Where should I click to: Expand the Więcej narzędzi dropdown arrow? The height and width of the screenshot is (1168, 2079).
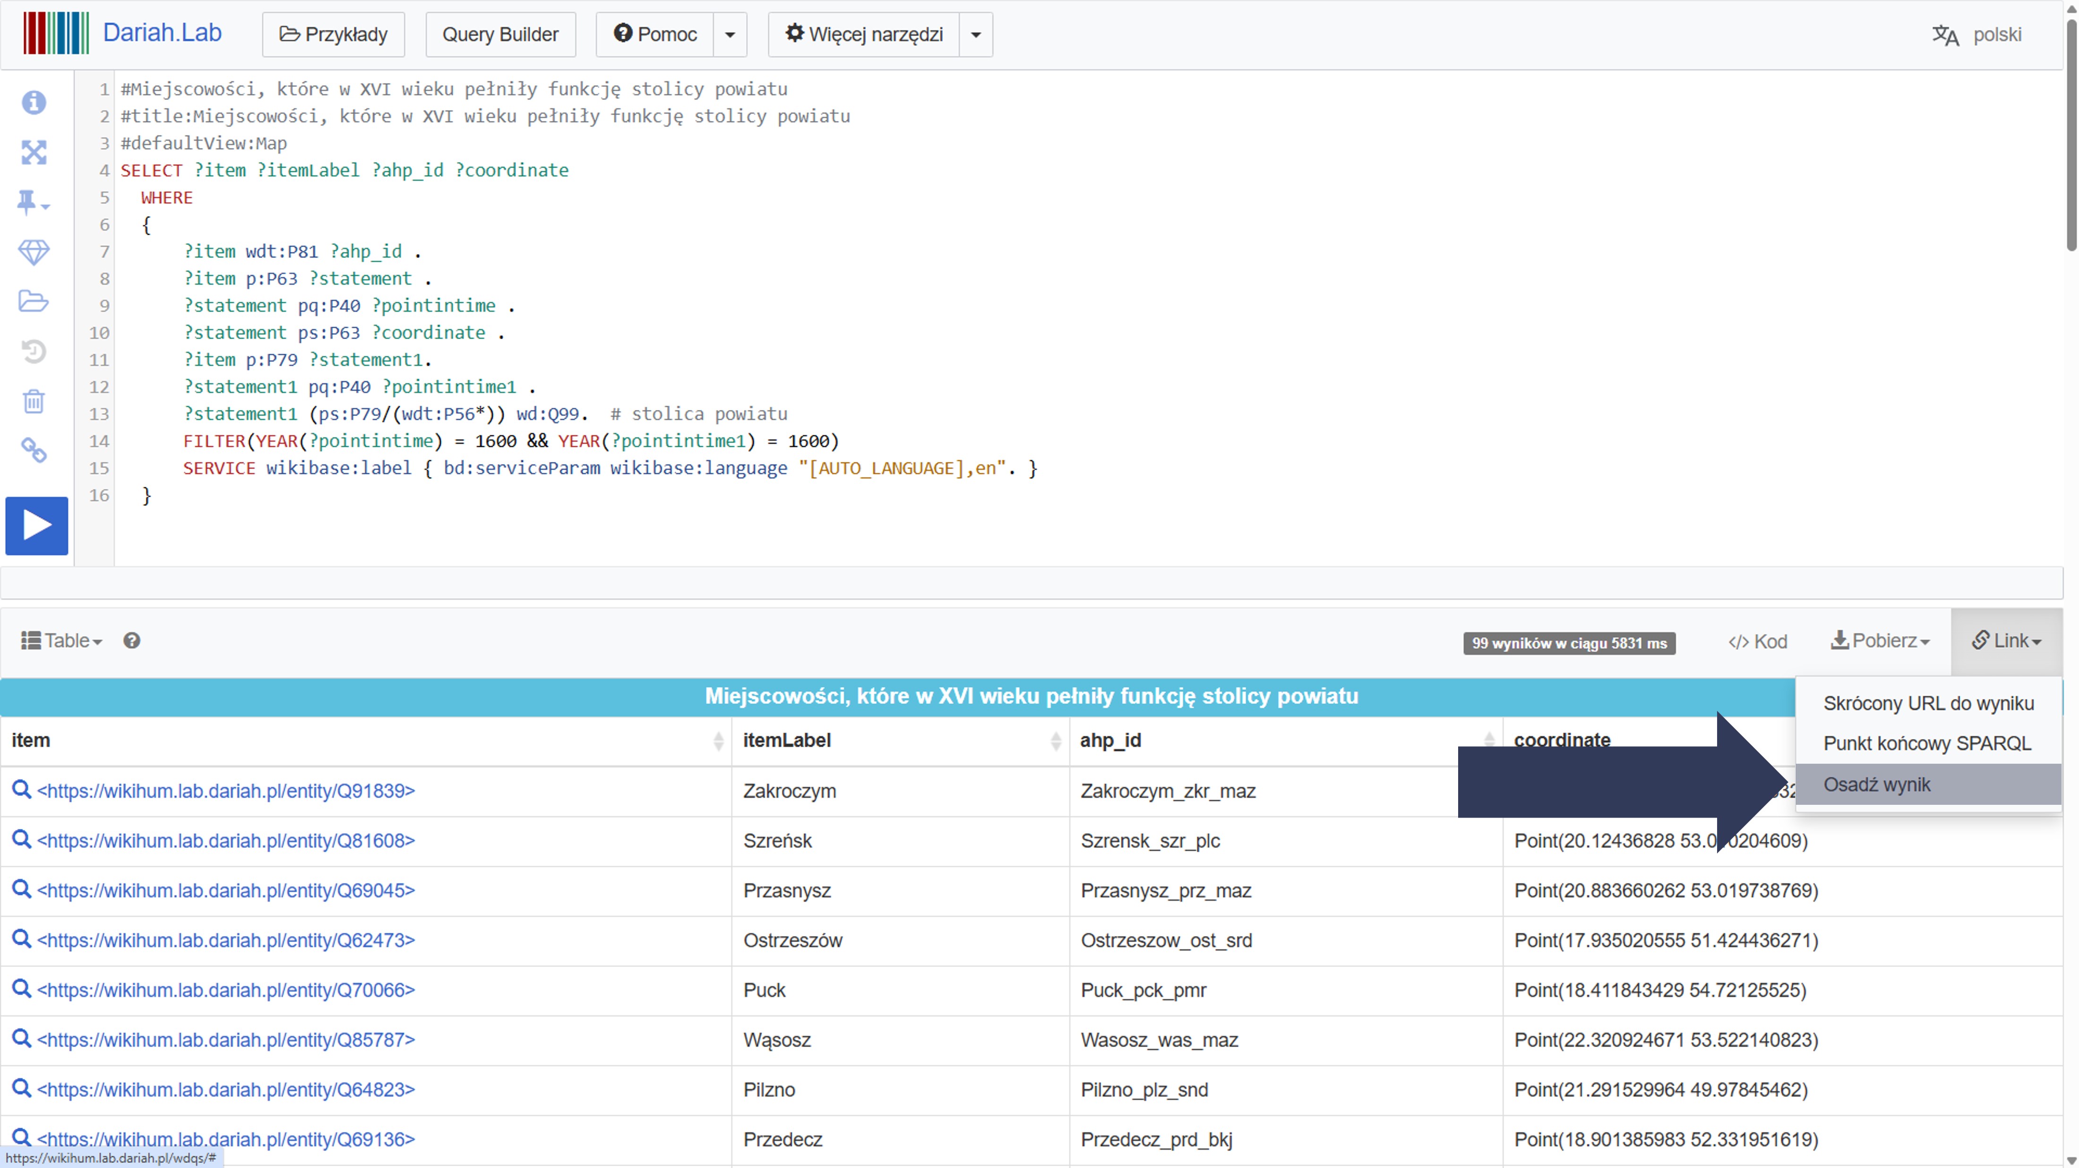975,34
